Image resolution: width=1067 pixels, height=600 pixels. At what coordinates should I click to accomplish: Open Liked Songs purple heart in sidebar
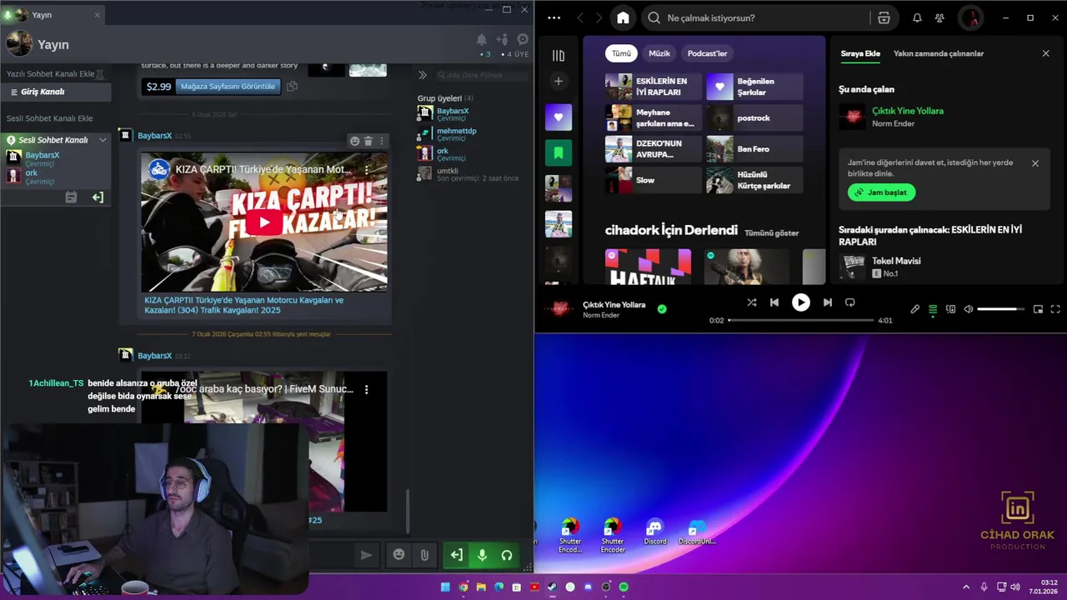click(x=559, y=117)
